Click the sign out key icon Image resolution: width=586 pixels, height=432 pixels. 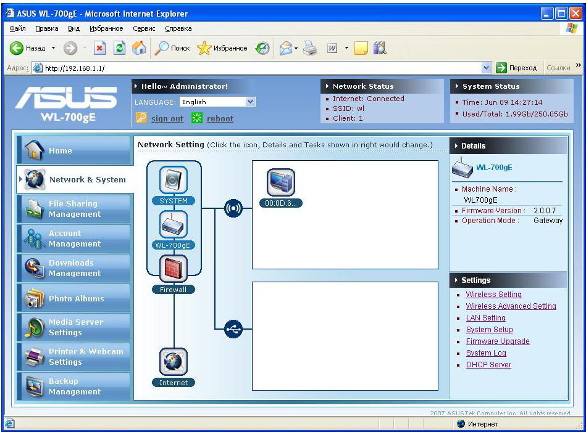coord(141,118)
